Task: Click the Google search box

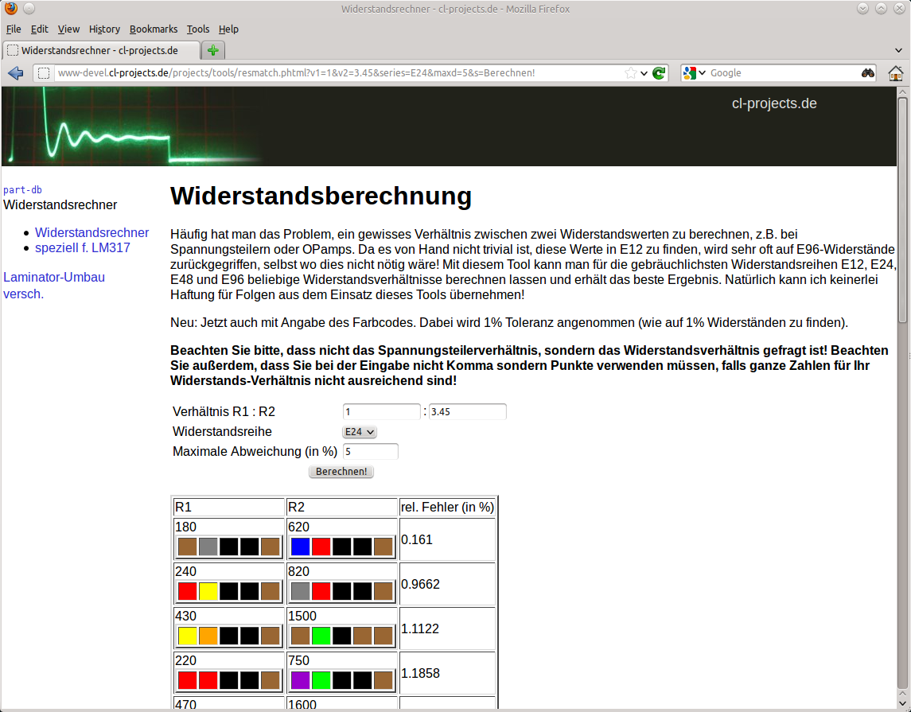Action: 783,73
